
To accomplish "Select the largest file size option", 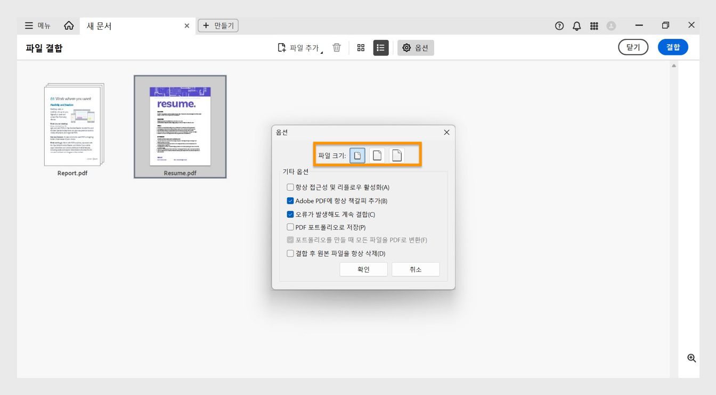I will click(x=396, y=155).
